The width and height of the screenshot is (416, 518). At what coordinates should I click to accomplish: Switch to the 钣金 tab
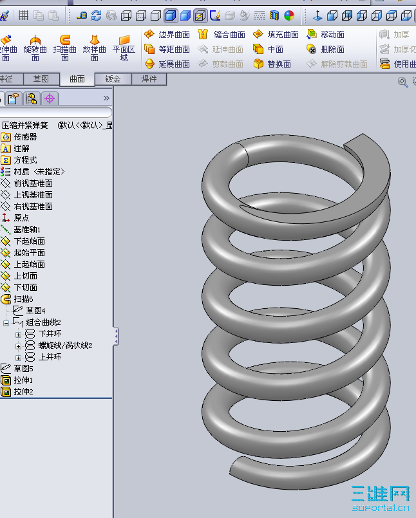coord(113,79)
